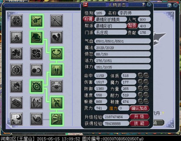Open the 技能 skills button
Image resolution: width=181 pixels, height=141 pixels.
pos(139,123)
